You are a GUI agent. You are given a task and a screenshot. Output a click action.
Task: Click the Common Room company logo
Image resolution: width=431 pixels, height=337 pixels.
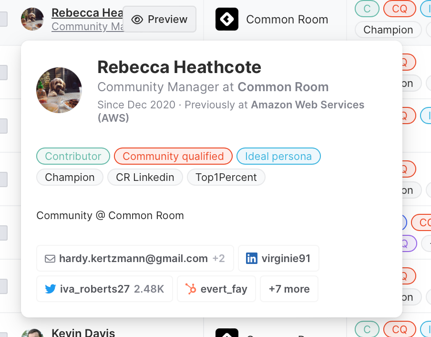click(x=227, y=19)
